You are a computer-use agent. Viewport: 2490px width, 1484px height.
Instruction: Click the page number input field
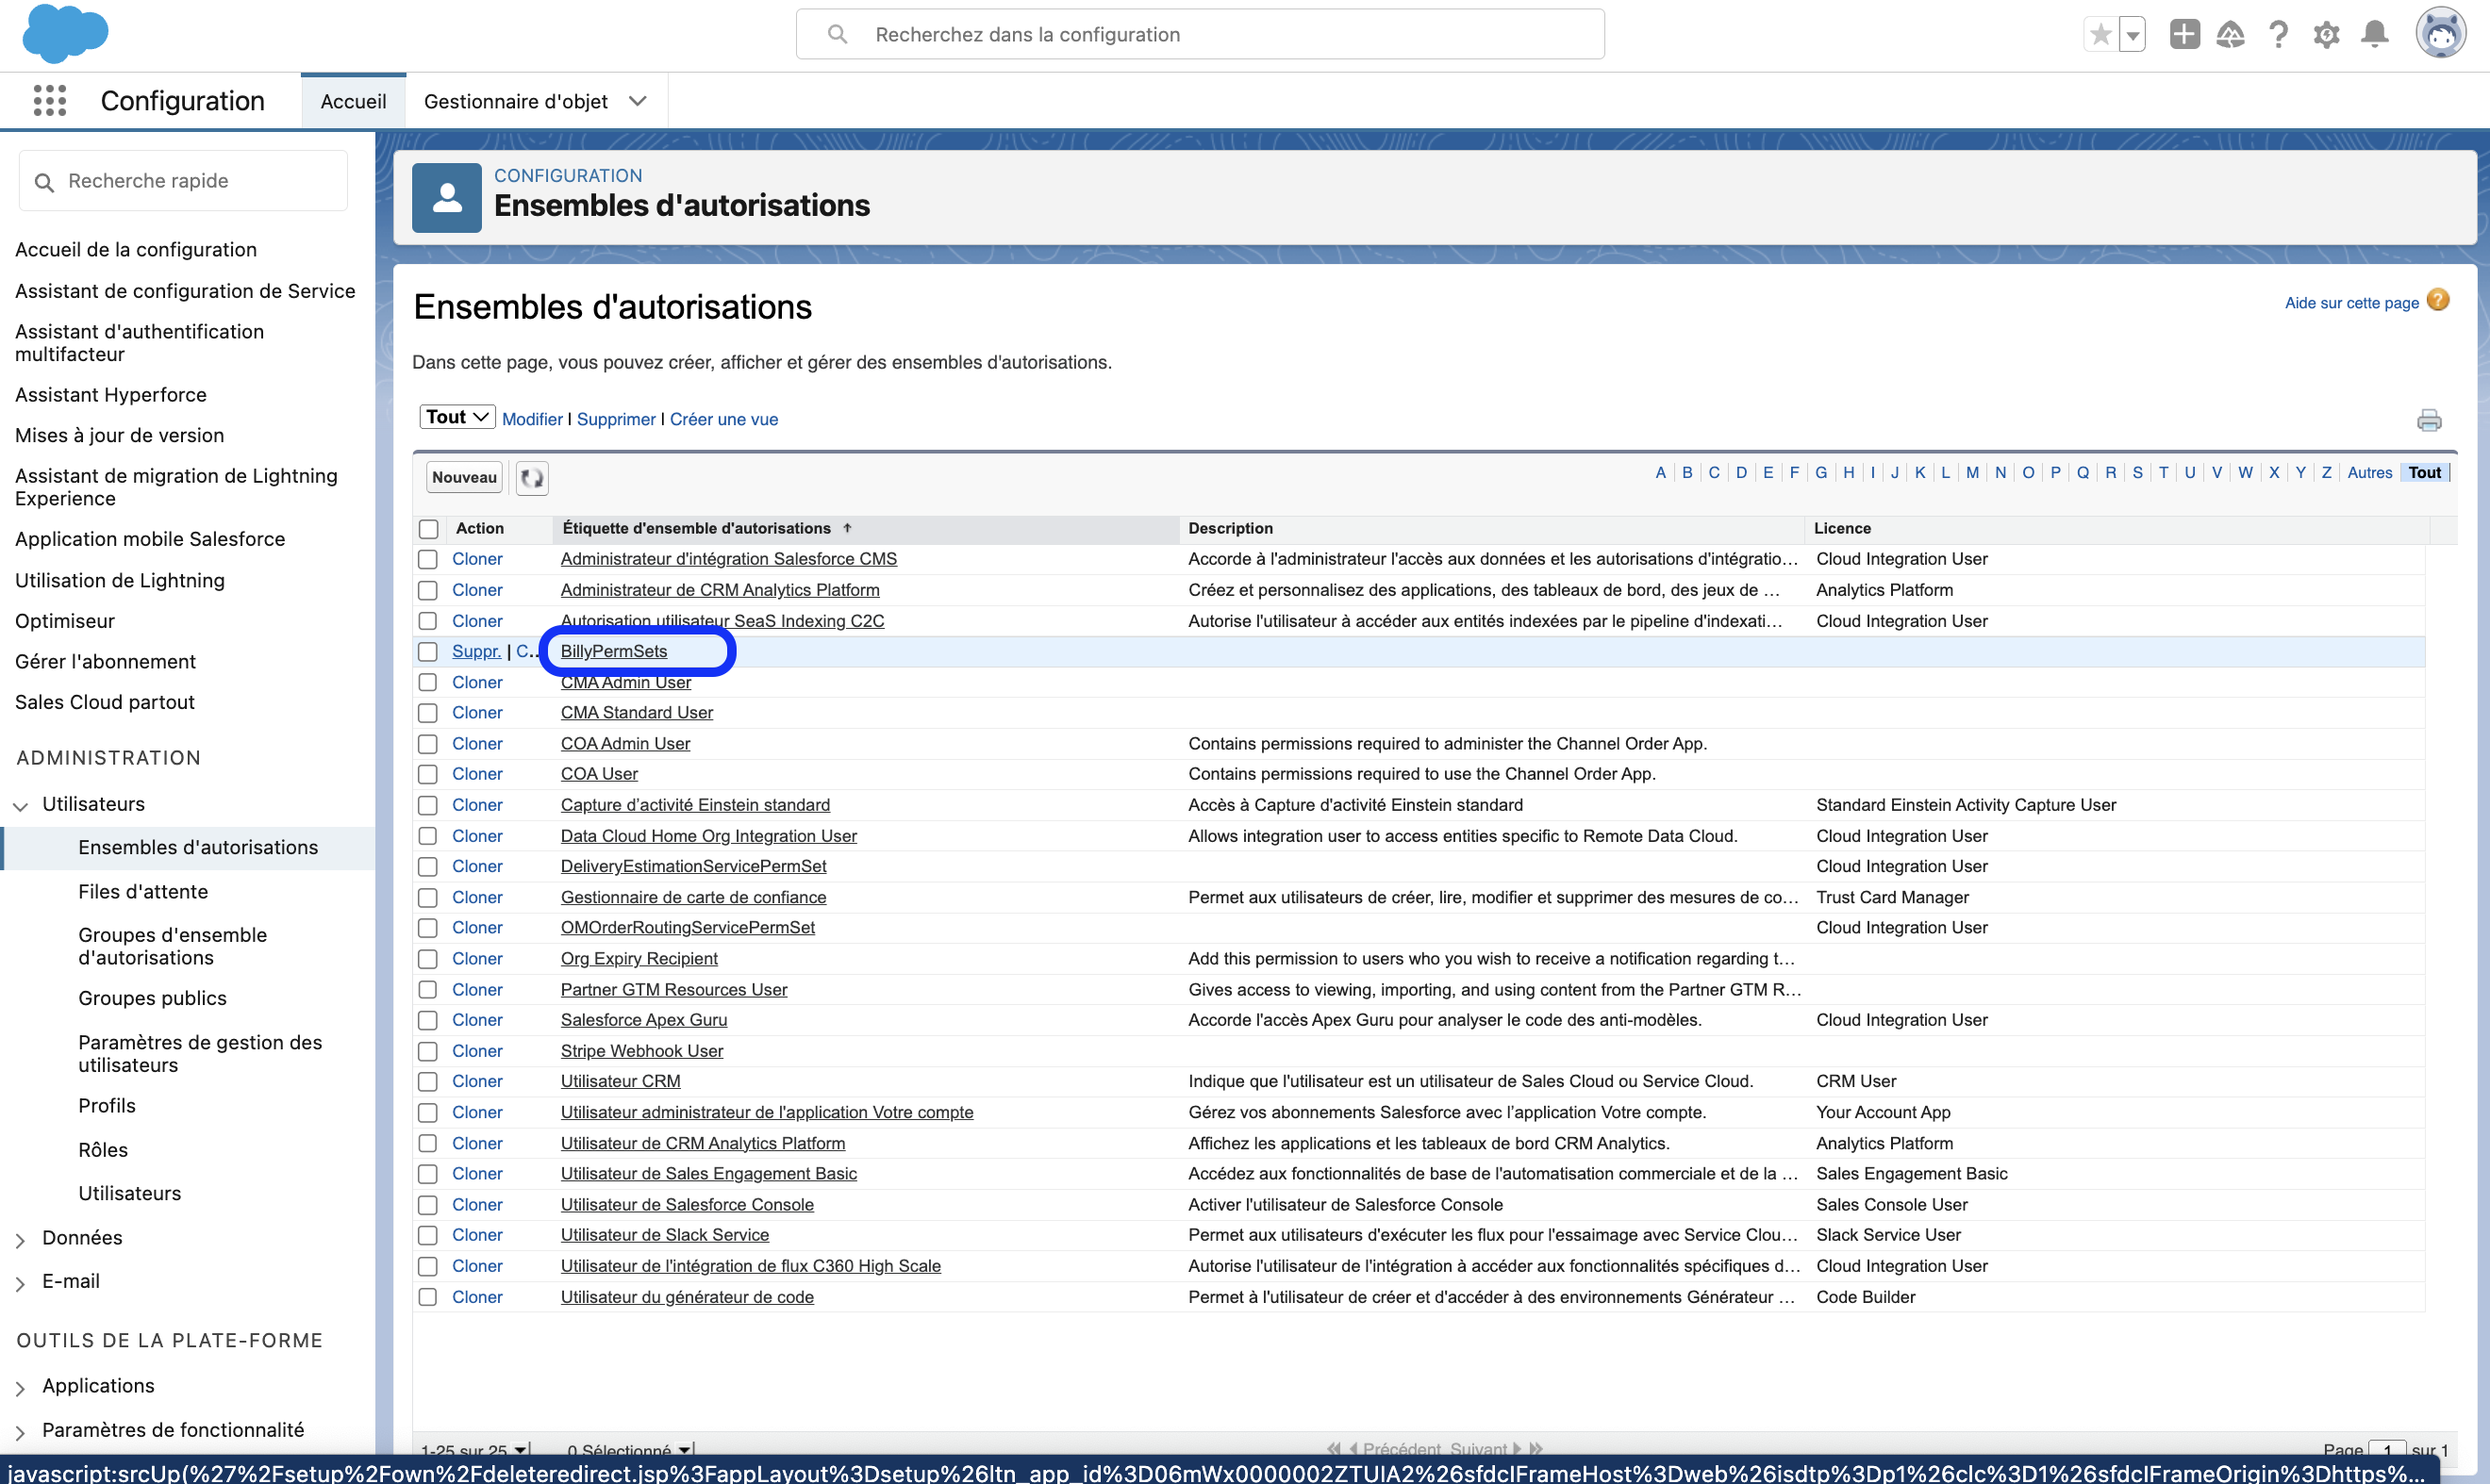[x=2387, y=1450]
